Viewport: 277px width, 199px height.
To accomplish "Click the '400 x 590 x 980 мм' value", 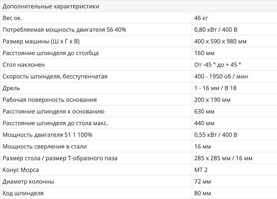I will pos(220,42).
